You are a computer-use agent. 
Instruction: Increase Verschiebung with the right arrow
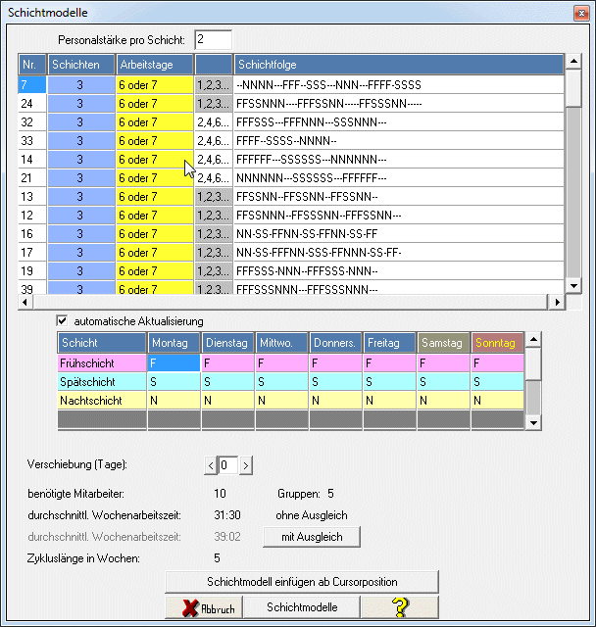[246, 465]
